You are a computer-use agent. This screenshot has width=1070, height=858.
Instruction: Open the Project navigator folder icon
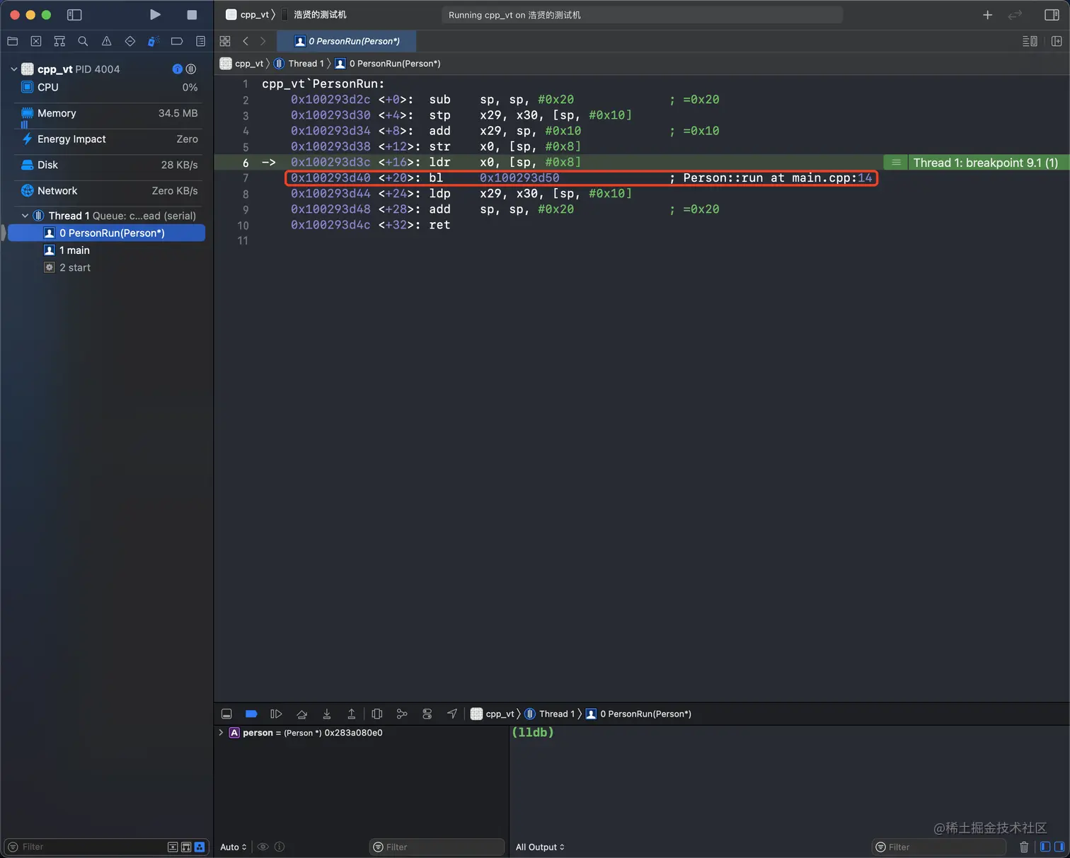[13, 41]
